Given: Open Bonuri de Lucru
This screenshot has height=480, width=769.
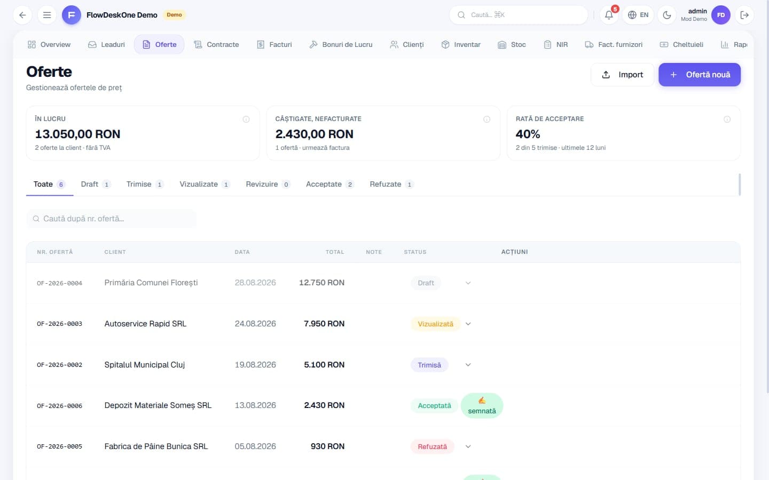Looking at the screenshot, I should (x=341, y=44).
